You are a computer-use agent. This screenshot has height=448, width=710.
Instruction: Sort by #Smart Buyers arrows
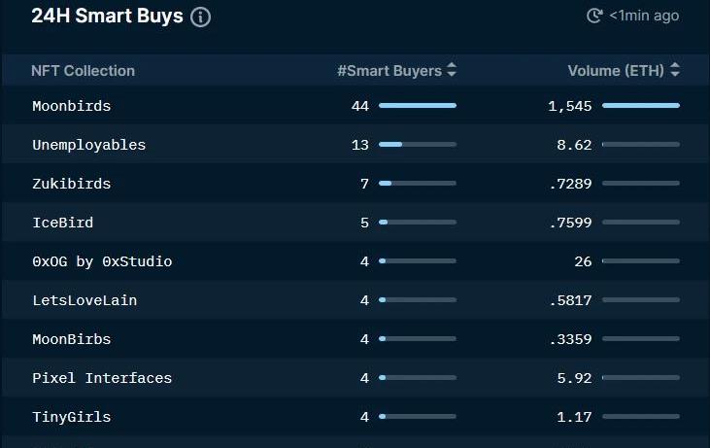click(452, 70)
